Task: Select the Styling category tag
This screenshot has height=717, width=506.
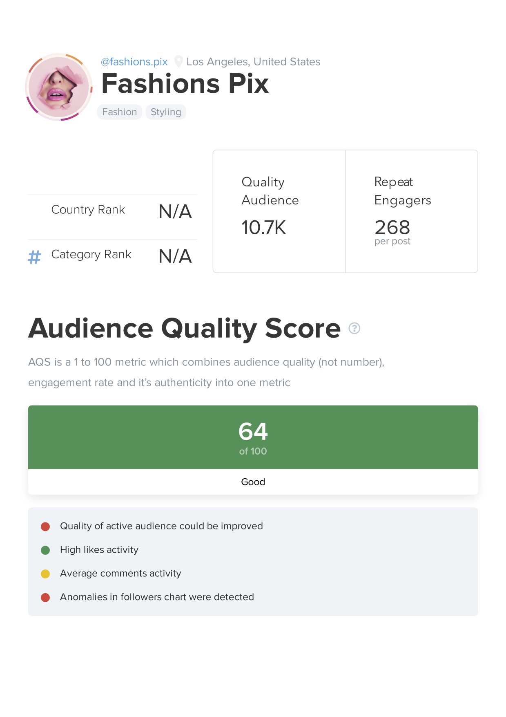Action: 166,112
